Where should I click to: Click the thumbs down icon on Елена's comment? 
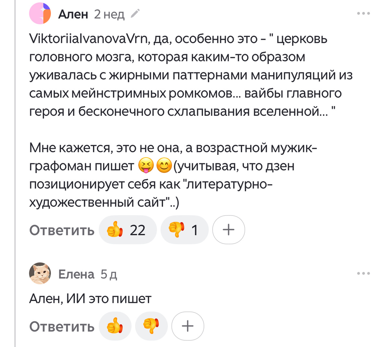pos(151,326)
